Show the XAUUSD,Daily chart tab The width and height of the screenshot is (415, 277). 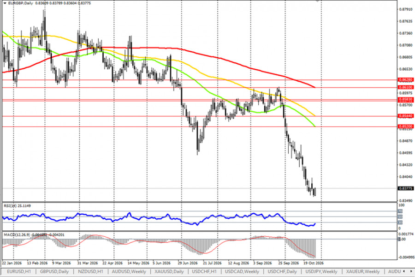tap(169, 271)
